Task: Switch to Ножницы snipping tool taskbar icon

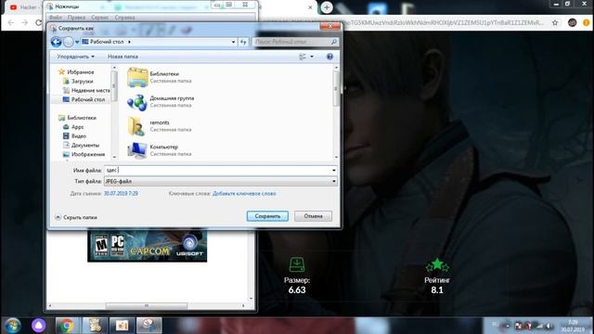Action: point(148,326)
